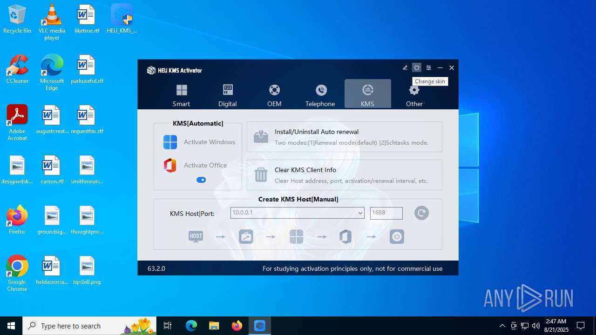The height and width of the screenshot is (335, 596).
Task: Click the 63.2.0 version text
Action: click(156, 268)
